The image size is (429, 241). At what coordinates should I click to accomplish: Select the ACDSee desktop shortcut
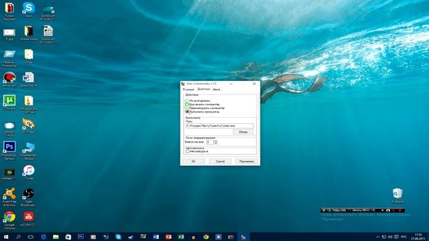pos(29,126)
